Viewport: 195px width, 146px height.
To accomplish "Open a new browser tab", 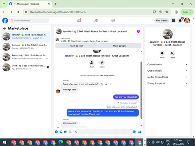I will coord(55,4).
